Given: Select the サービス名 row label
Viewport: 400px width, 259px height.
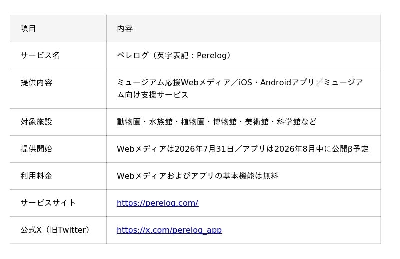Looking at the screenshot, I should tap(40, 55).
